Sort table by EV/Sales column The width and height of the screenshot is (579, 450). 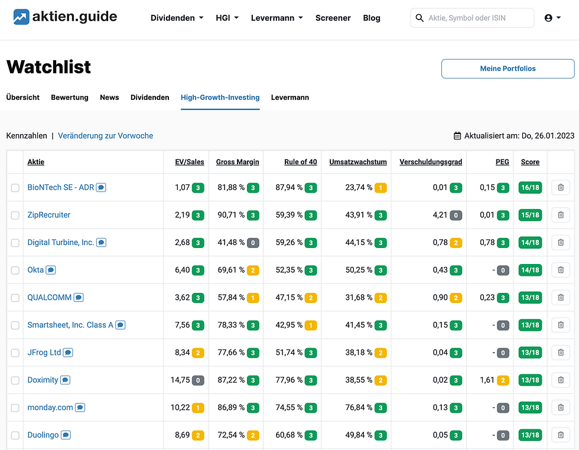(190, 162)
